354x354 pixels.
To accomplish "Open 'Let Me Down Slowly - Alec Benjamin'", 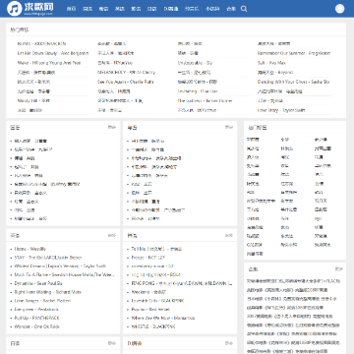I will (53, 53).
